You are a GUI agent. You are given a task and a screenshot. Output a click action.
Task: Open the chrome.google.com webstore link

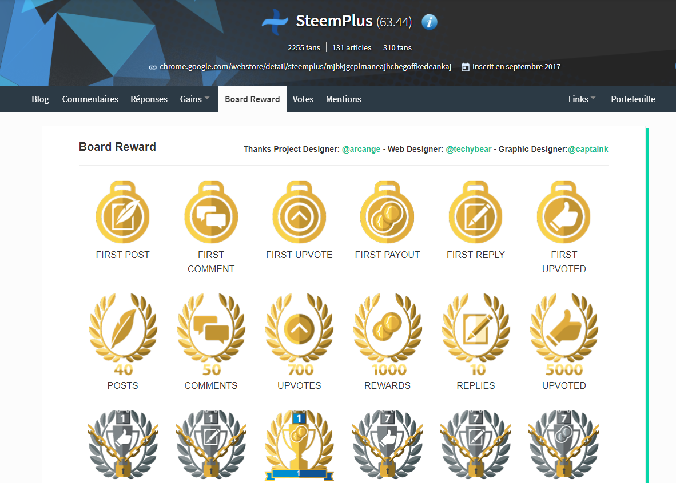(305, 67)
